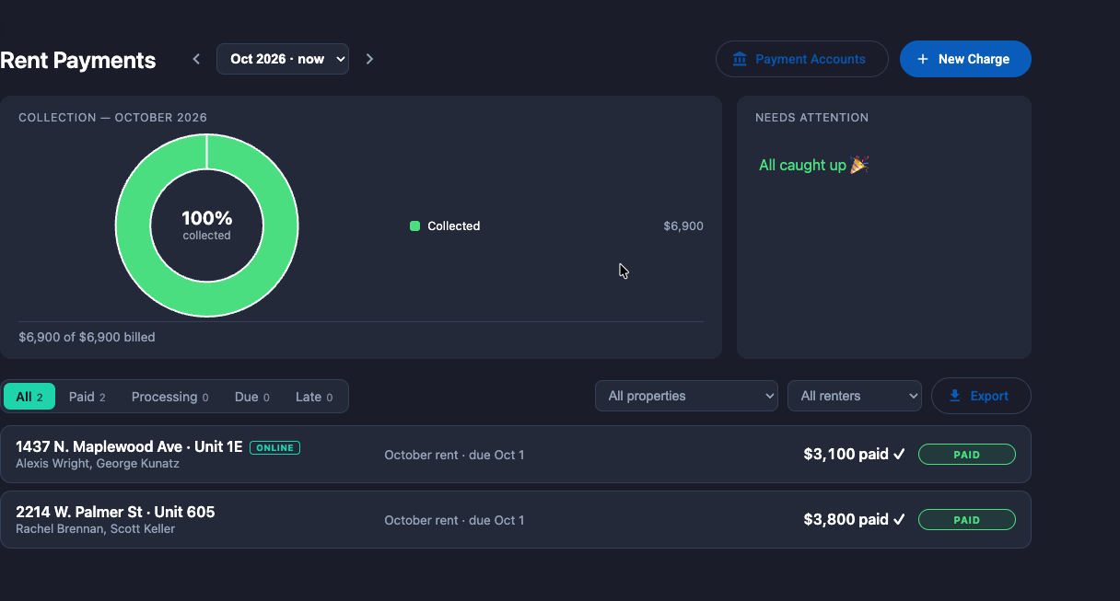1120x601 pixels.
Task: Click the $3,800 paid amount
Action: (846, 519)
